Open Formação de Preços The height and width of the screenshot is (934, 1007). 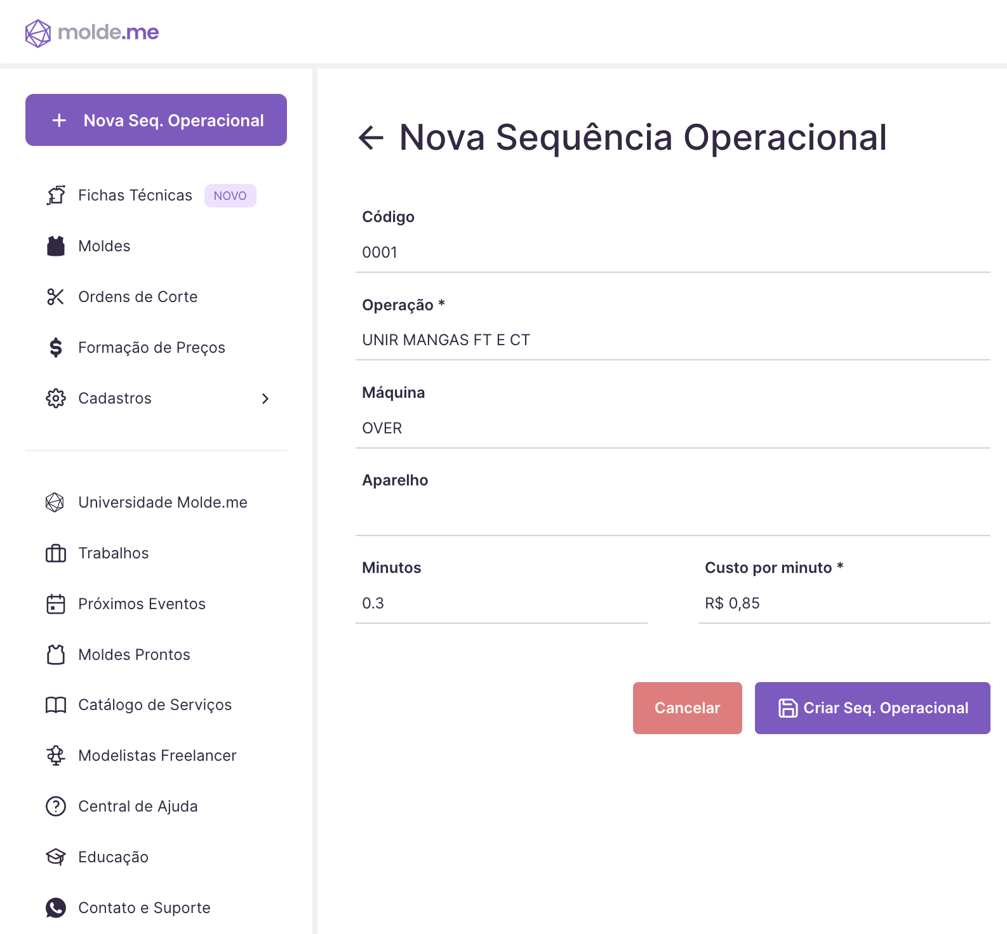(x=156, y=348)
